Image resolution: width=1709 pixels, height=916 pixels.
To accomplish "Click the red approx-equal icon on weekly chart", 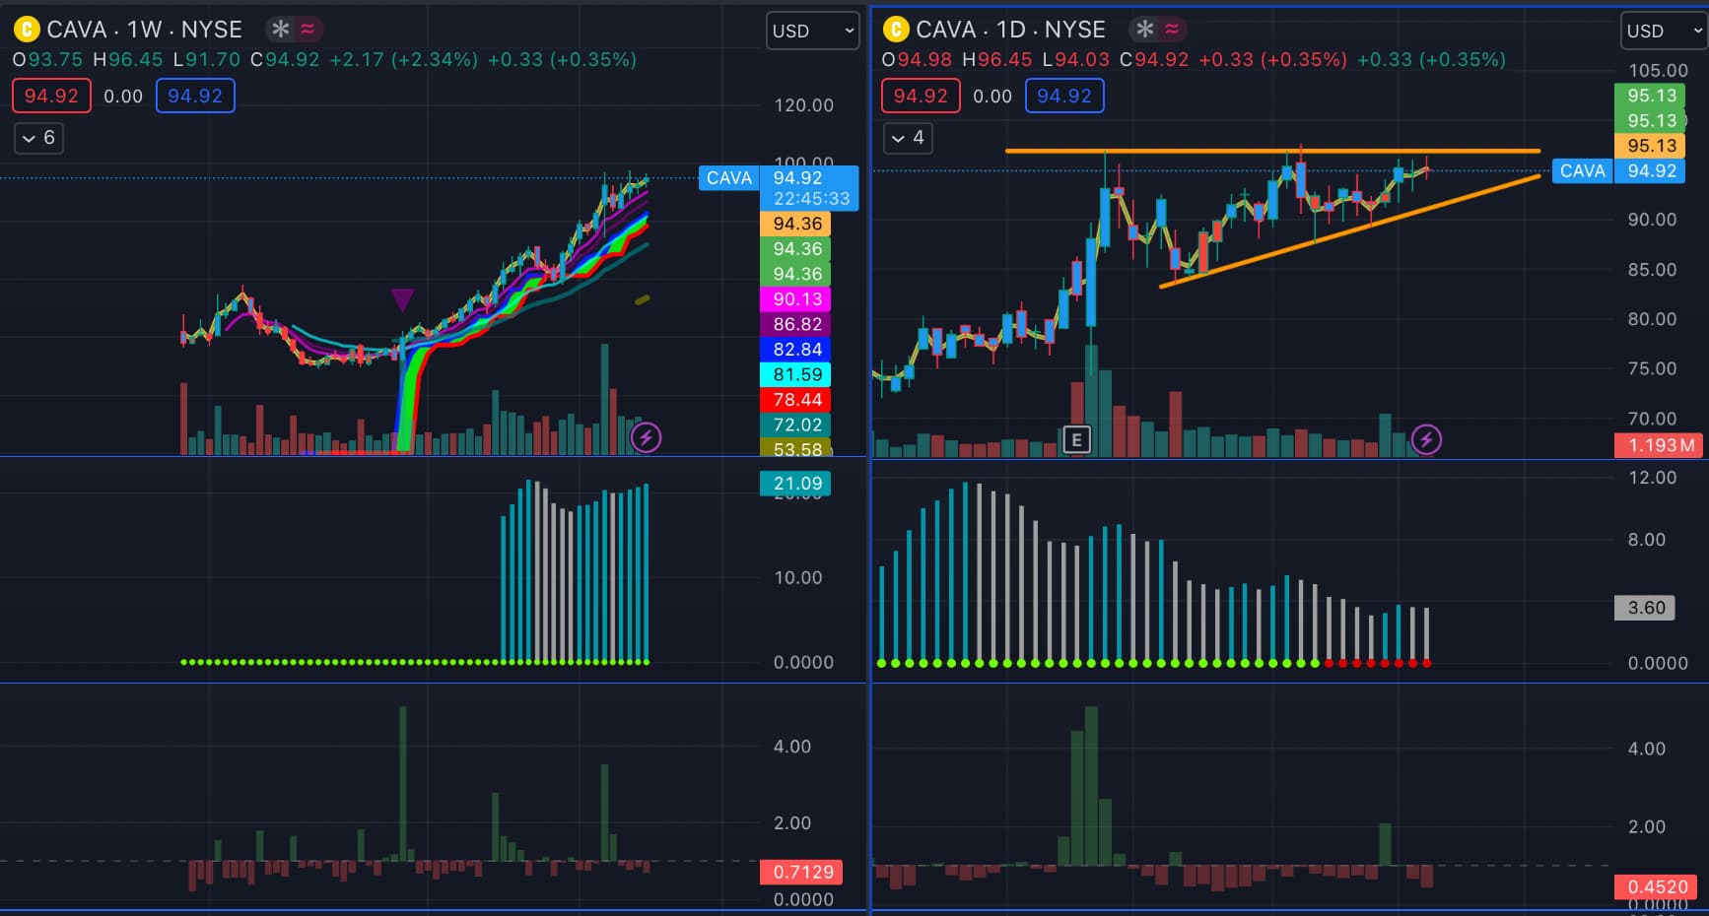I will (308, 30).
